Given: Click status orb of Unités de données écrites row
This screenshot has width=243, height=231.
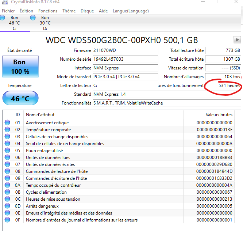Looking at the screenshot, I should click(7, 164).
